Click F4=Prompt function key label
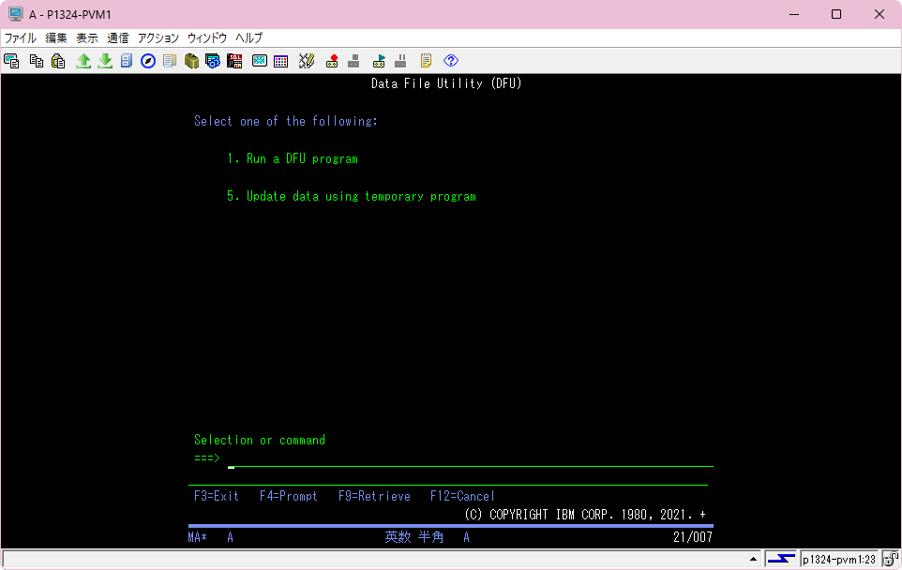Screen dimensions: 902x570 (288, 496)
